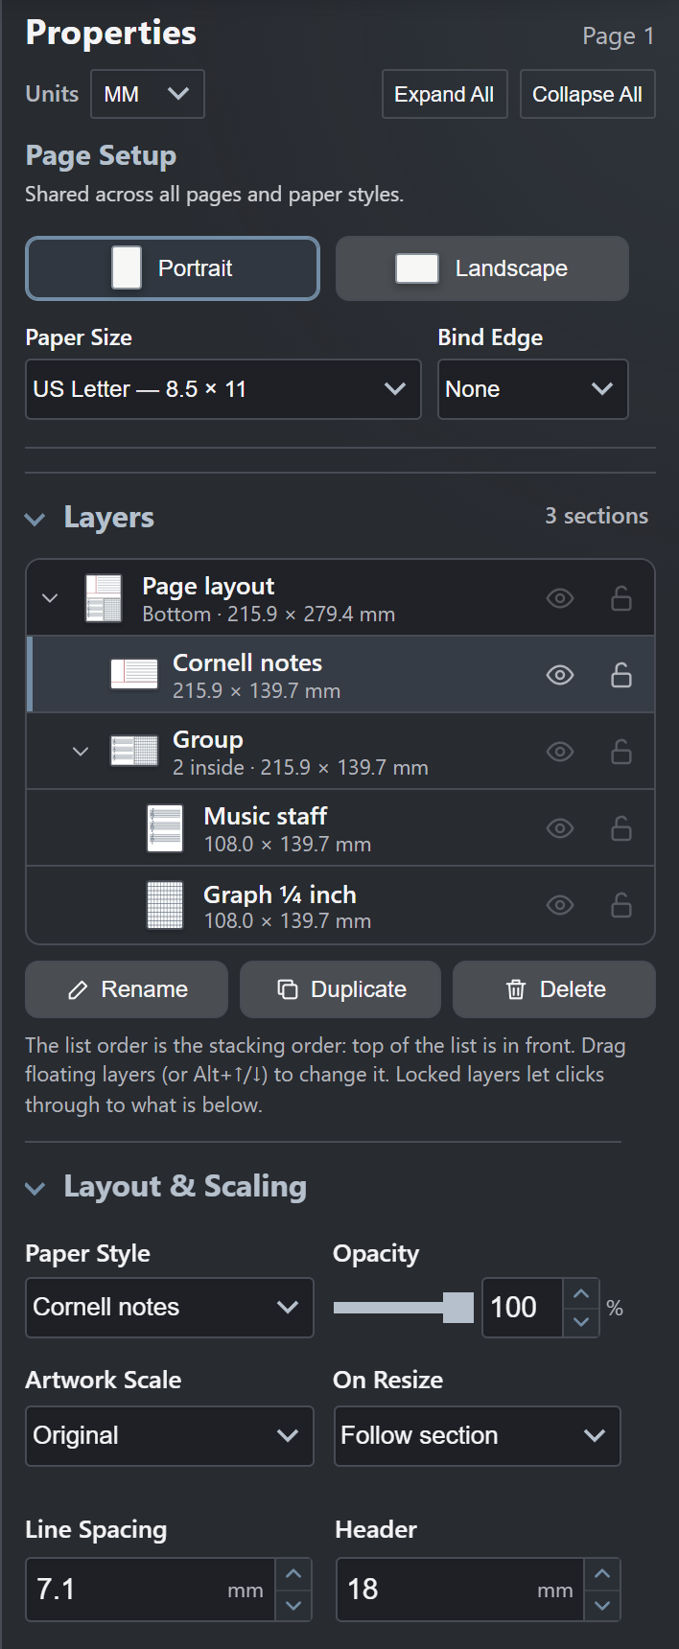Screen dimensions: 679x1649
Task: Adjust the Opacity slider handle
Action: click(x=458, y=1308)
